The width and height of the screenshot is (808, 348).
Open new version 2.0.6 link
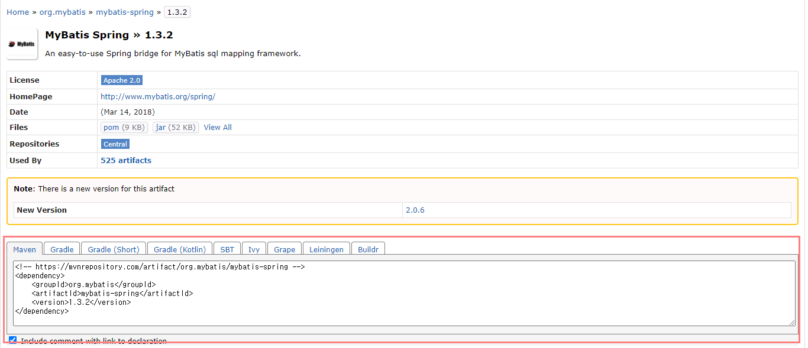pyautogui.click(x=415, y=210)
